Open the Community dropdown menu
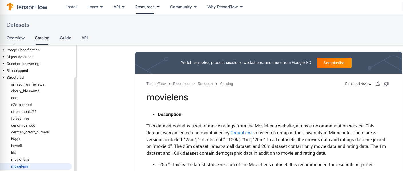Viewport: 403px width, 171px height. coord(183,7)
